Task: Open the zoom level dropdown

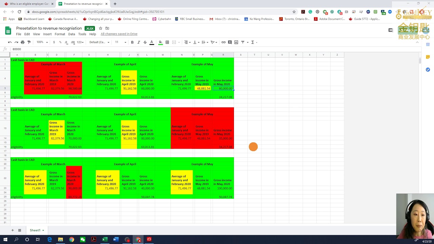Action: [x=42, y=42]
